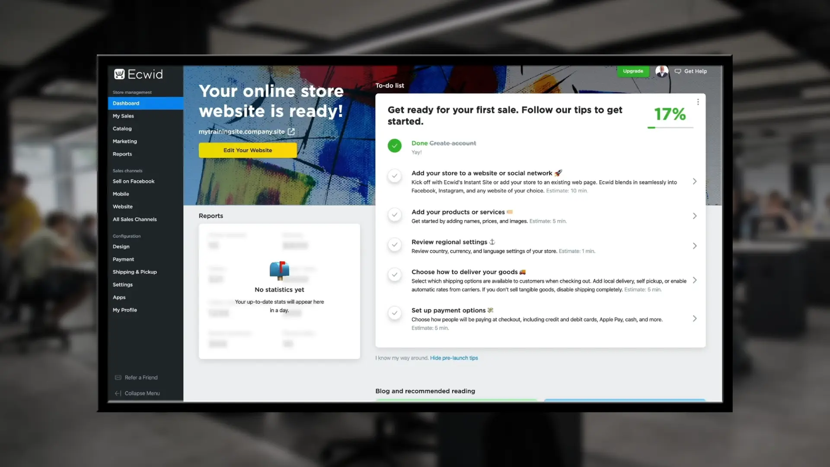Click the 17% completion percentage

tap(670, 114)
